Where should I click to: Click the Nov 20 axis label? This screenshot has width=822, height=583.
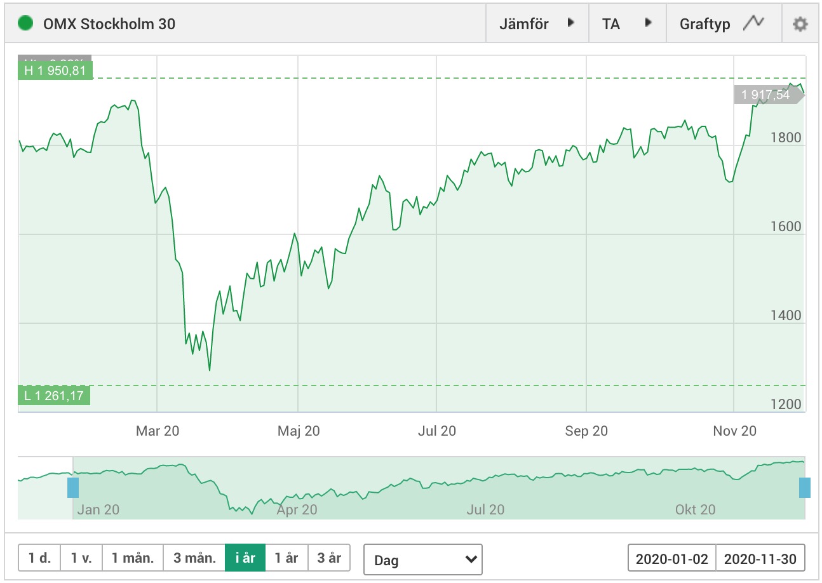tap(735, 431)
